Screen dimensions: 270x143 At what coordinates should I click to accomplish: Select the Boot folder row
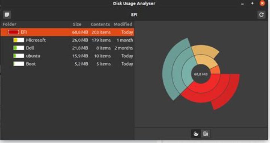(67, 64)
